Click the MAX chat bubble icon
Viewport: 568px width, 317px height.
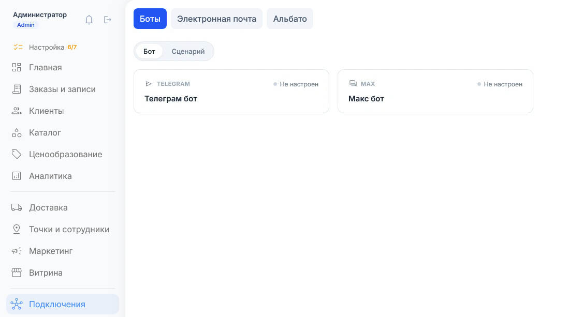tap(353, 83)
